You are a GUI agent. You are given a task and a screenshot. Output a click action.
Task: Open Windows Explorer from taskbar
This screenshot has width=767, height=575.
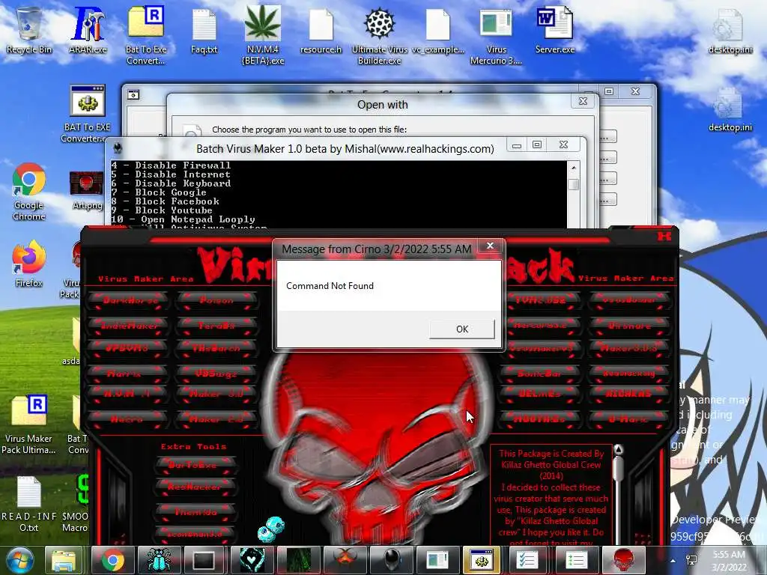[64, 560]
